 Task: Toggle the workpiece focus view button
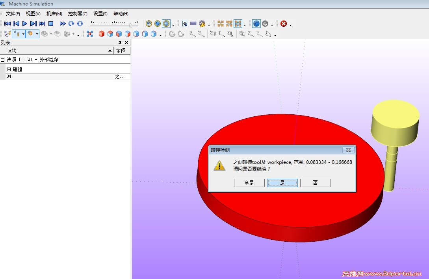point(30,34)
